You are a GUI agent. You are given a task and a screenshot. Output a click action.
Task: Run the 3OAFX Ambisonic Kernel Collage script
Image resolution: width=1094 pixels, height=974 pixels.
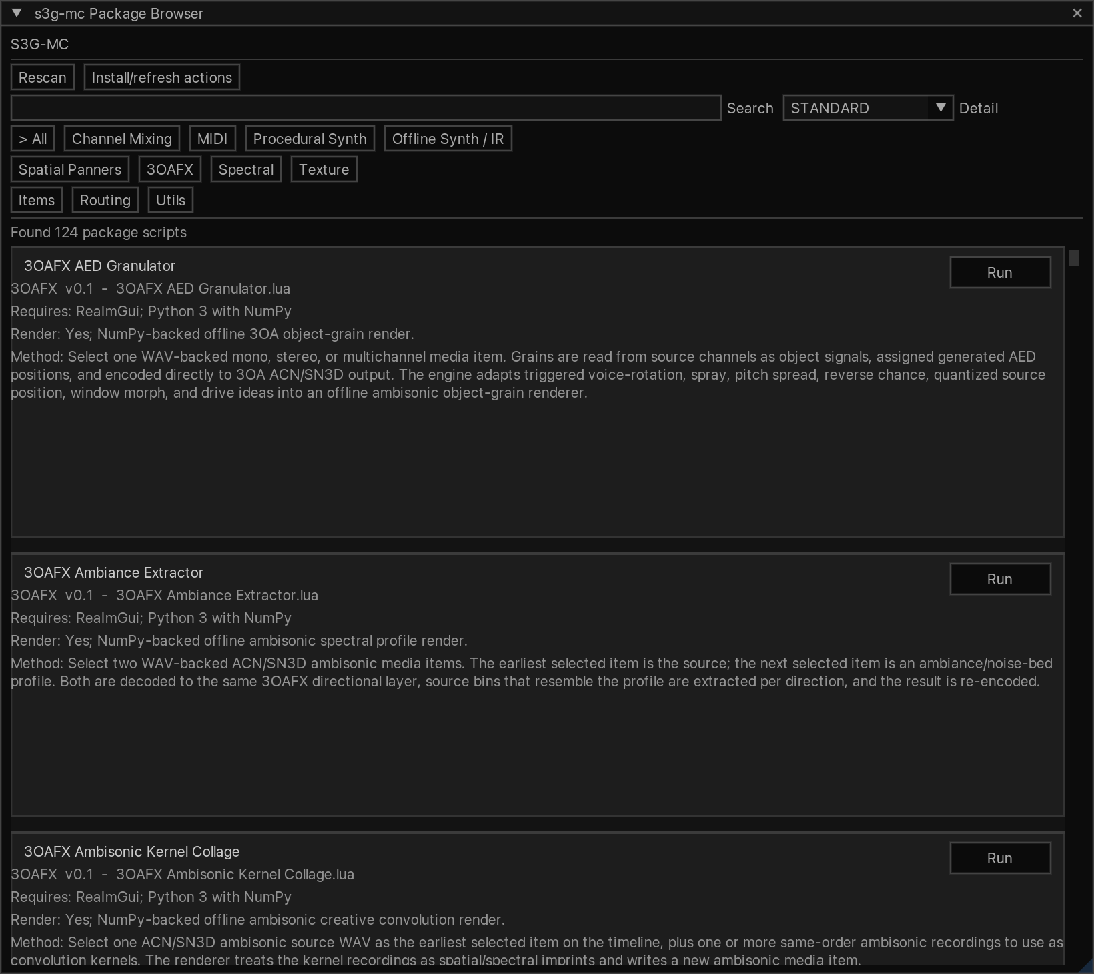[x=1000, y=858]
